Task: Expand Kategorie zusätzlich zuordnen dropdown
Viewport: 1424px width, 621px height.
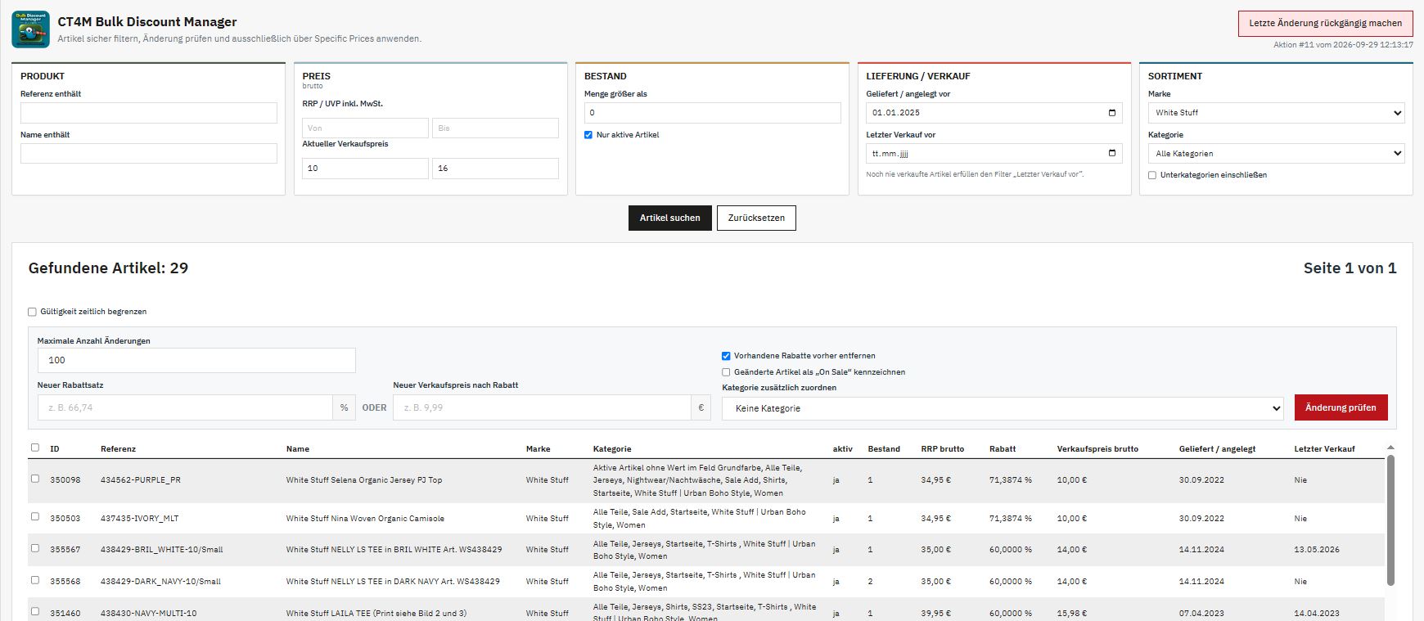Action: (1003, 408)
